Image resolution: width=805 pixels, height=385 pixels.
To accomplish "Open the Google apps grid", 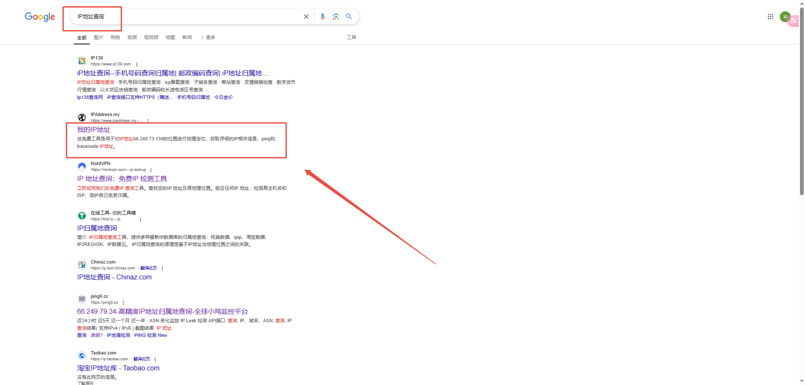I will pos(770,17).
